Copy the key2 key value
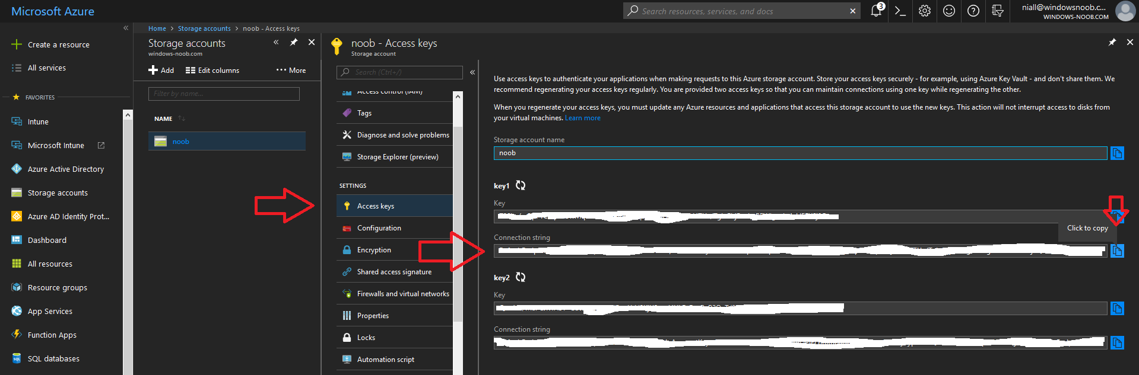1139x375 pixels. [x=1117, y=309]
